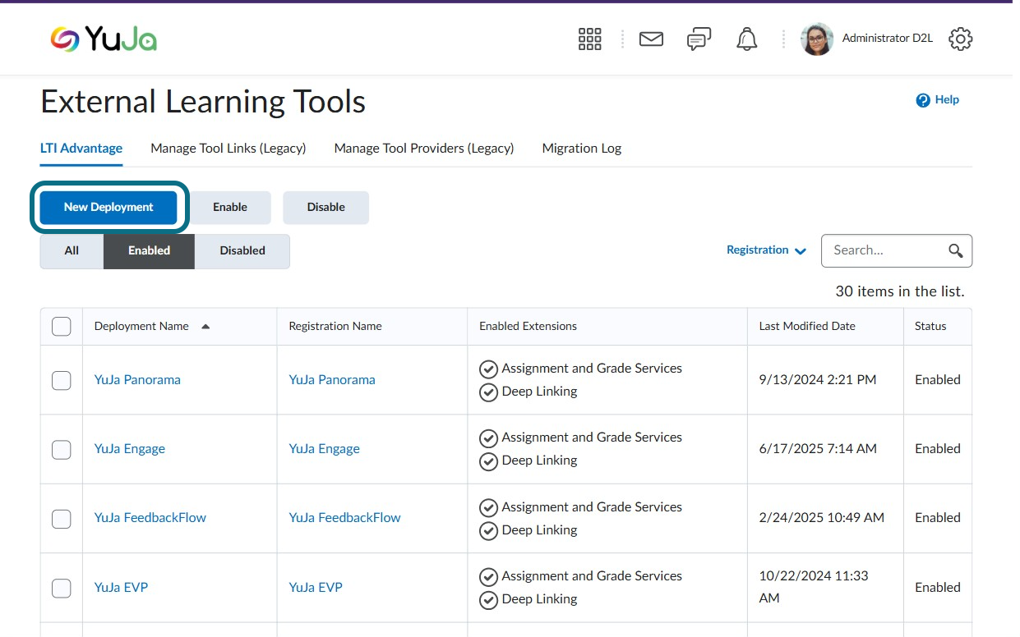Check the YuJa FeedbackFlow row checkbox

coord(62,518)
